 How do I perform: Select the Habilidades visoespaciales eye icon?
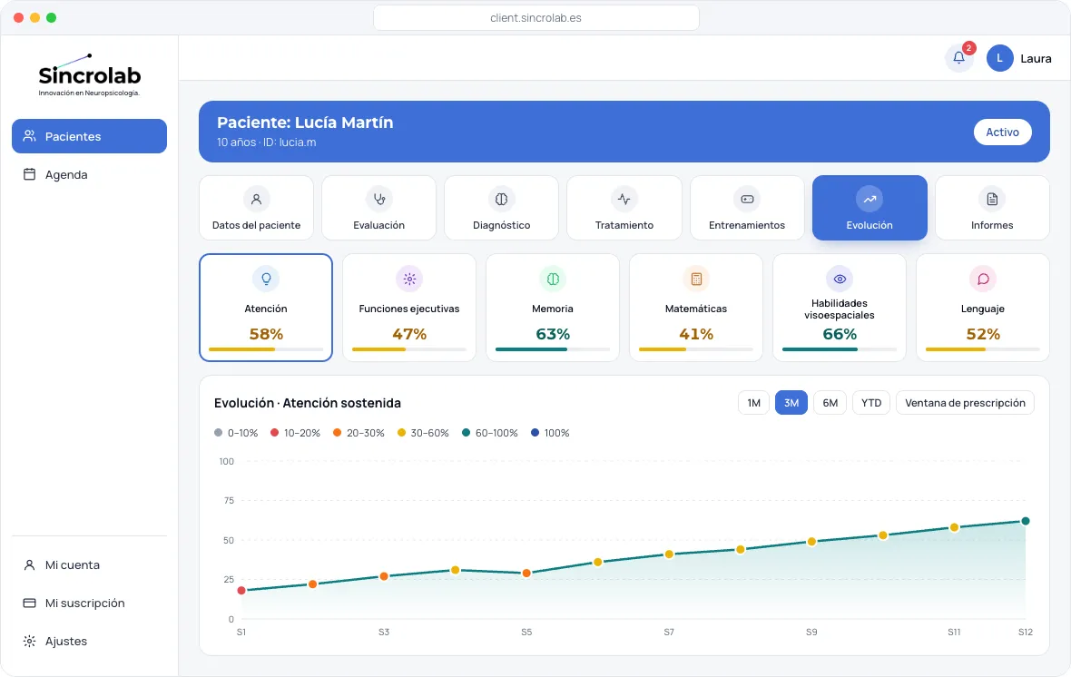(840, 279)
